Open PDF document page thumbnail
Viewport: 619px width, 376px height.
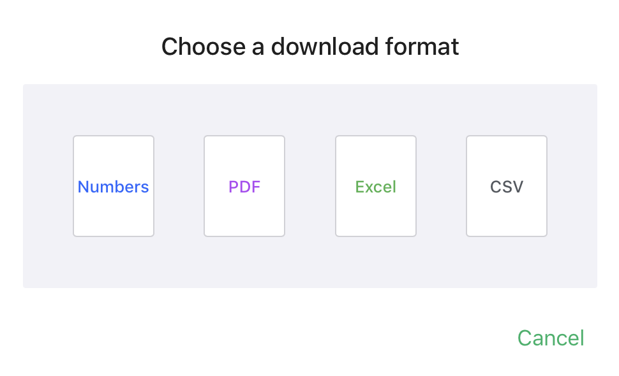point(244,186)
